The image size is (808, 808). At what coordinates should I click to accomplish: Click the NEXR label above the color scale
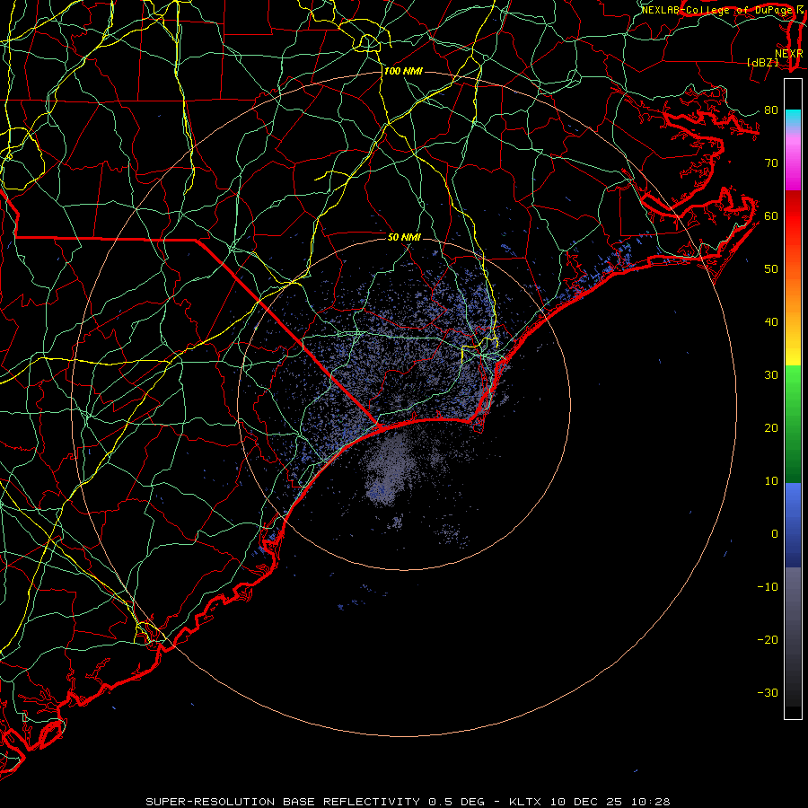click(x=788, y=53)
